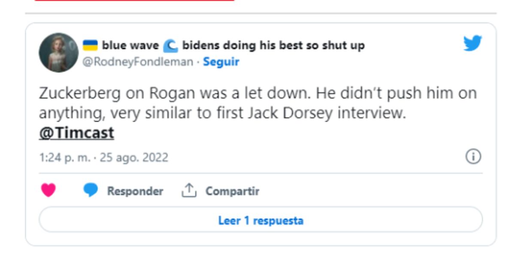This screenshot has width=508, height=266.
Task: Open the author's profile picture
Action: pyautogui.click(x=58, y=52)
